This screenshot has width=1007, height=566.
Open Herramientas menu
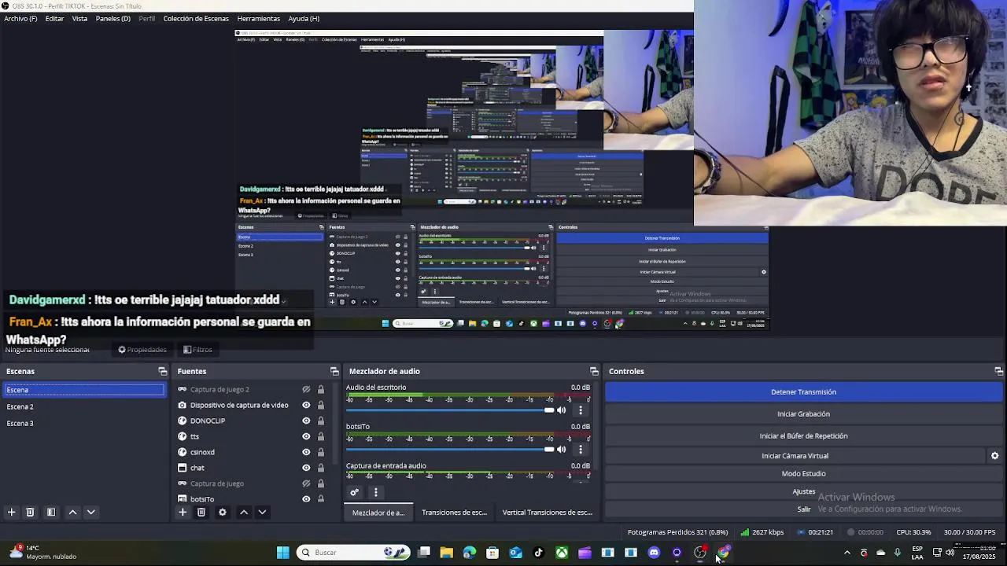(x=258, y=18)
